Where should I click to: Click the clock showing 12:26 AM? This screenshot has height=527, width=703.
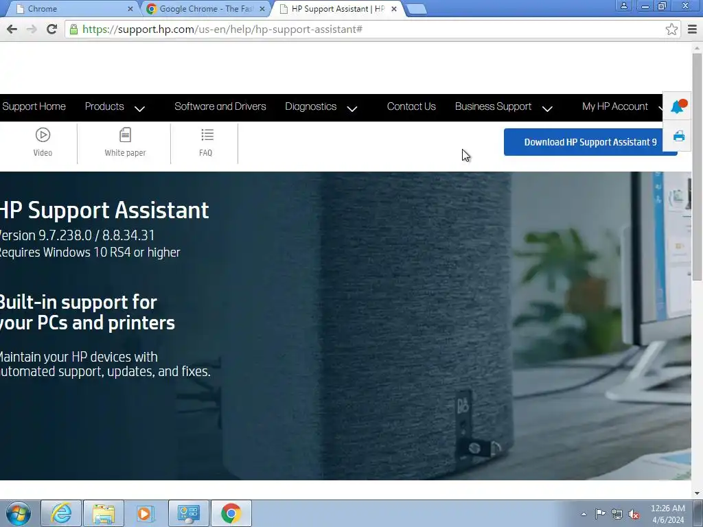667,508
